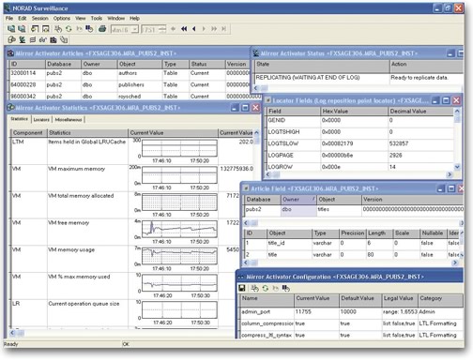Viewport: 473px width, 361px height.
Task: Click the dark blocks with hand icon in main toolbar
Action: coord(89,29)
